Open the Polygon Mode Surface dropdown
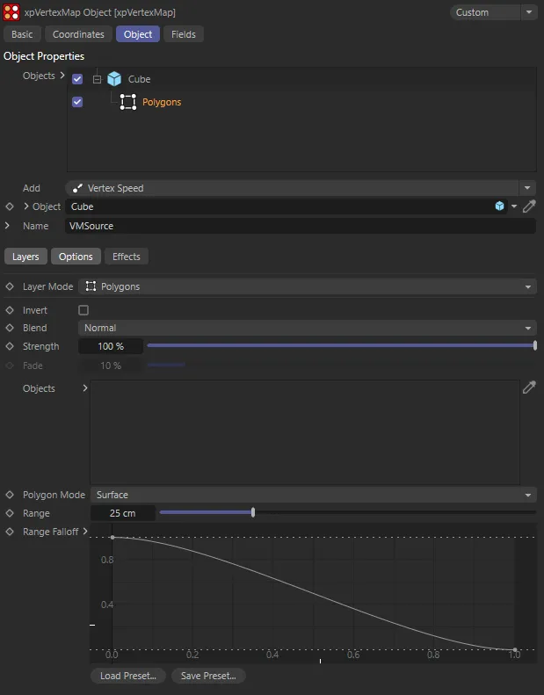 pos(312,495)
